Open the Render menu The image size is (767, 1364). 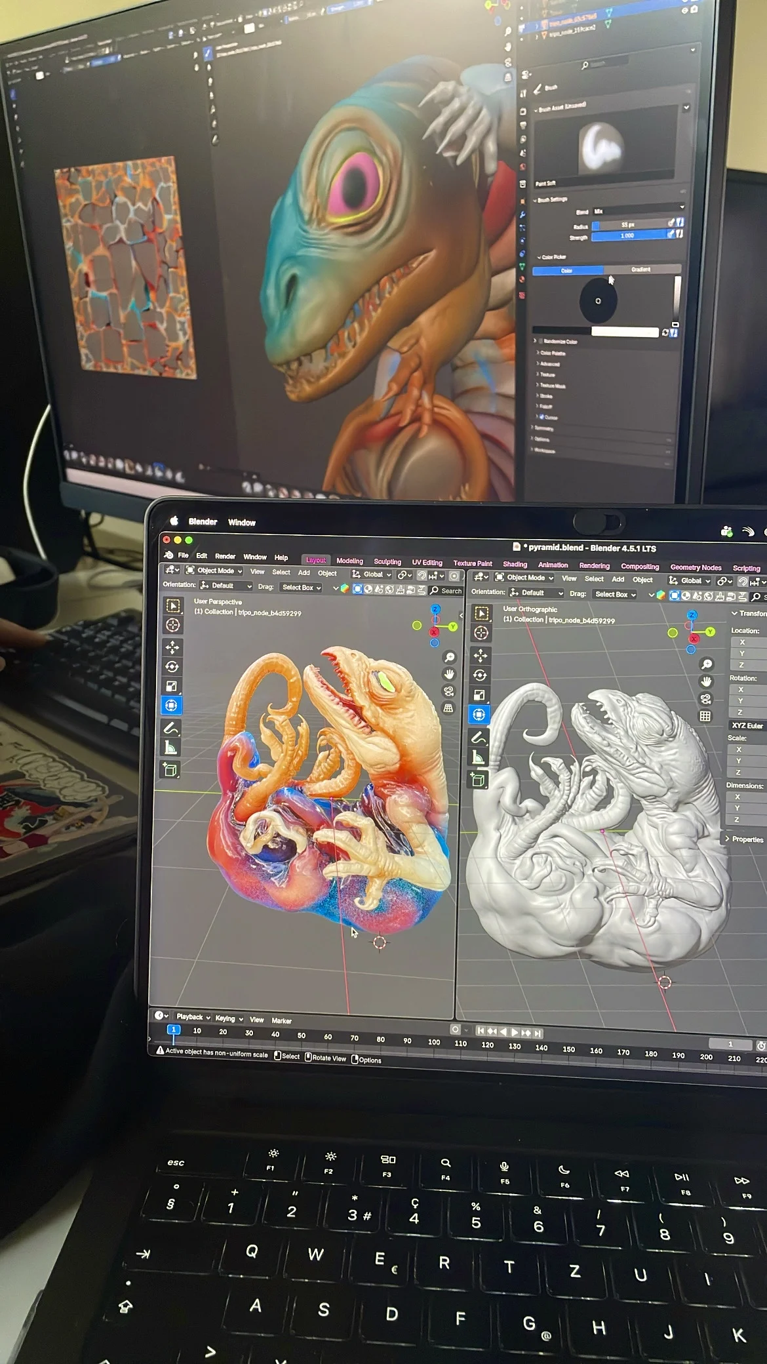(x=225, y=556)
